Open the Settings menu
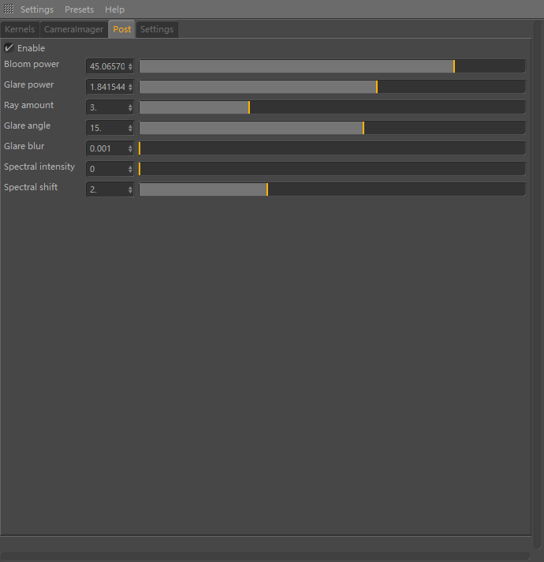This screenshot has height=562, width=544. 37,9
